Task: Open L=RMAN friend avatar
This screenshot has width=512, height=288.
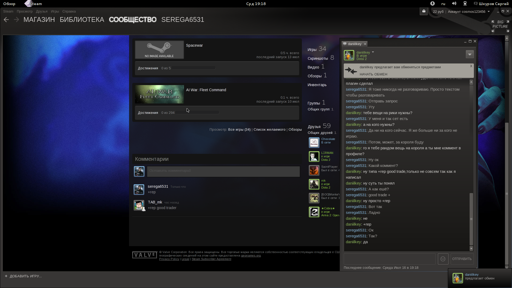Action: 314,157
